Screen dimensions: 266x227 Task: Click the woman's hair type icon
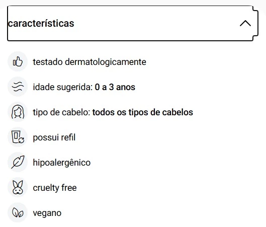click(18, 112)
